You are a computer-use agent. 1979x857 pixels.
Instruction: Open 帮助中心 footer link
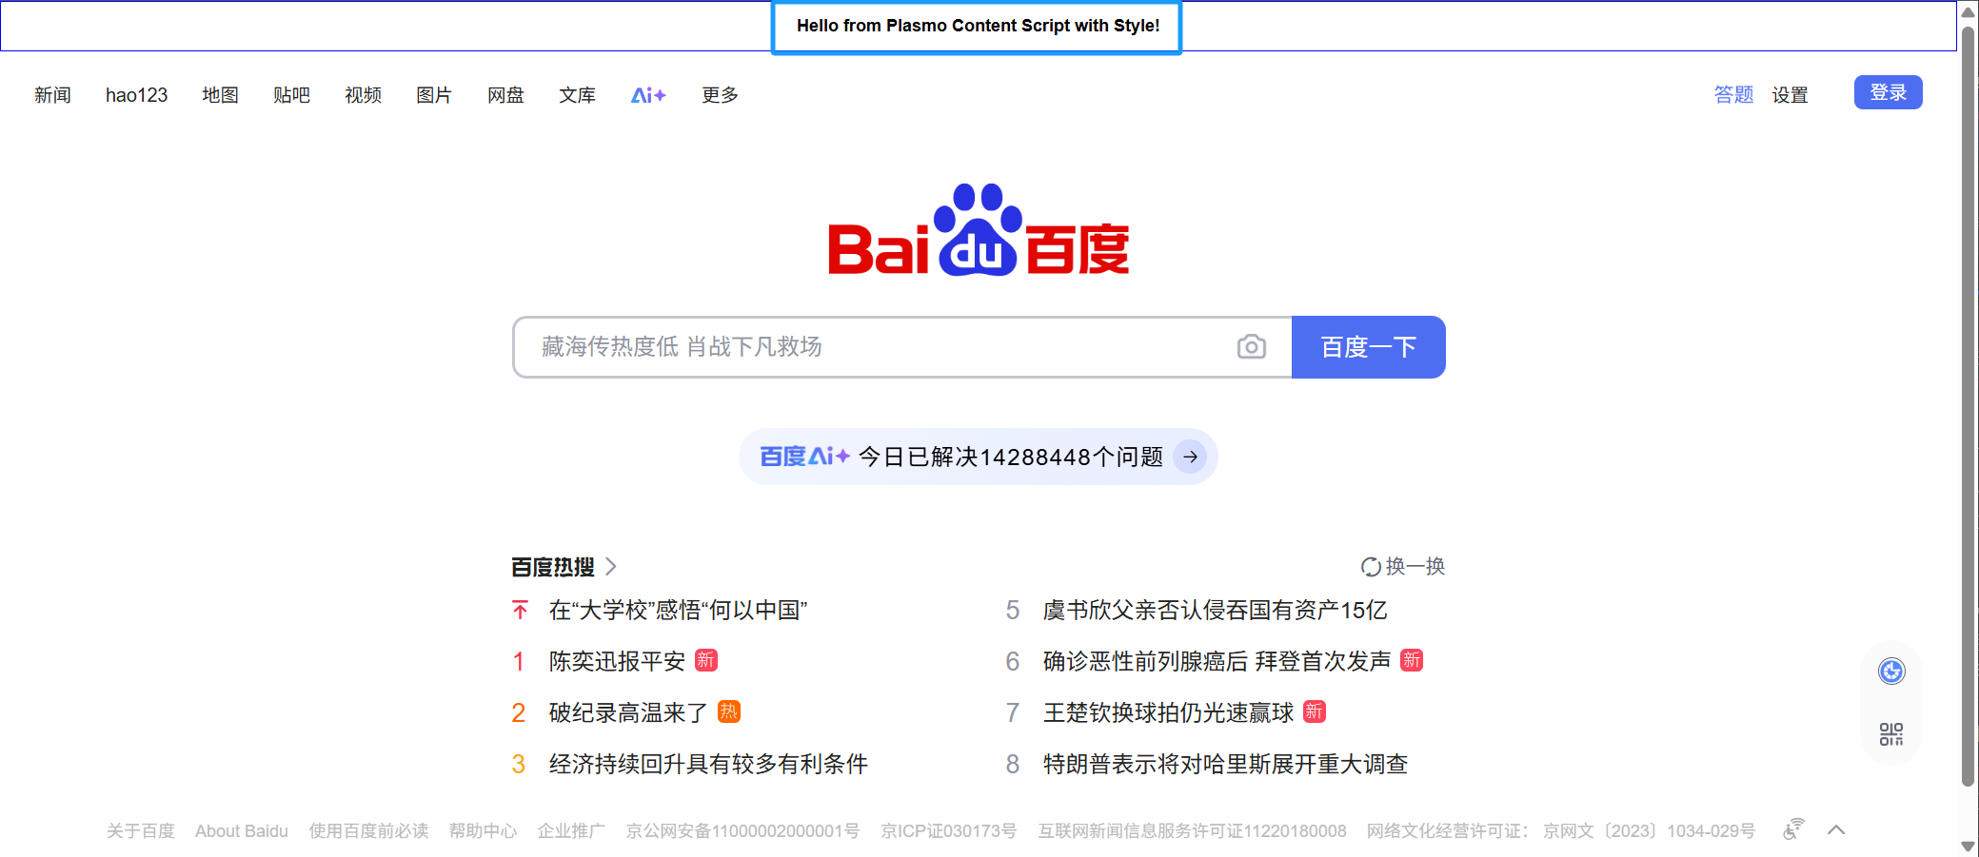[x=483, y=831]
